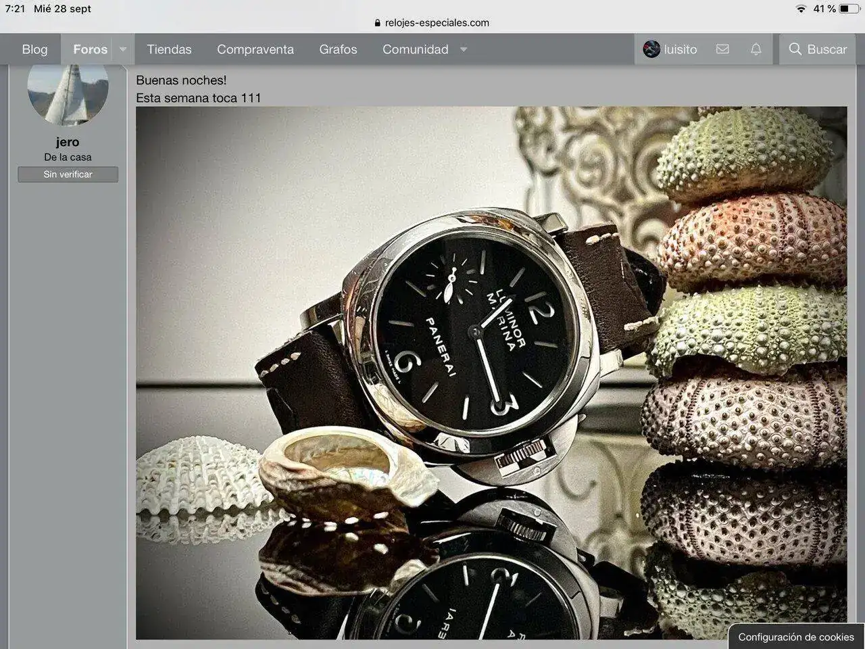Tap the battery status icon

[849, 9]
